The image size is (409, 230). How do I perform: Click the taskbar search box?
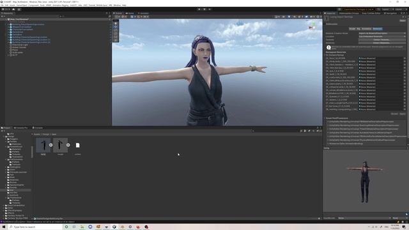pos(35,227)
